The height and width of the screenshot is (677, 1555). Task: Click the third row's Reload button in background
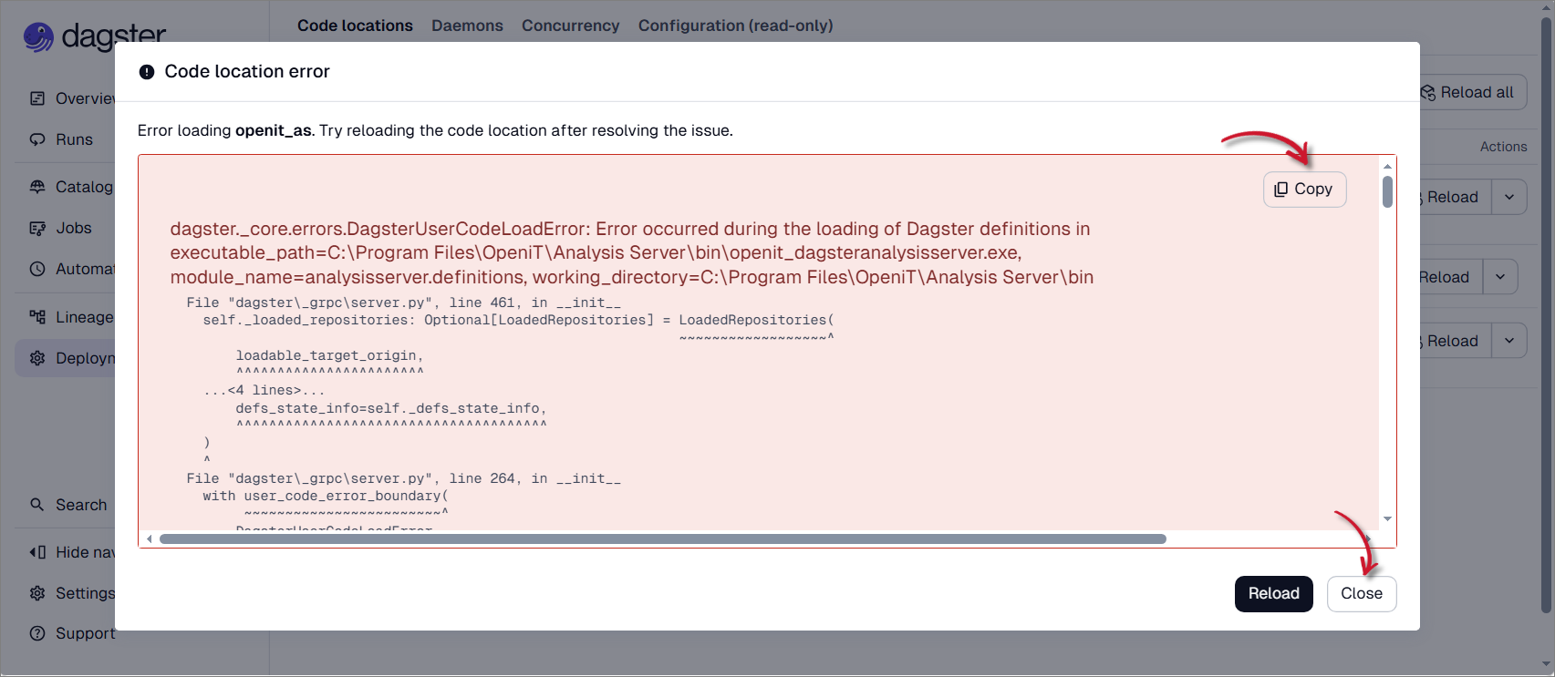tap(1455, 341)
